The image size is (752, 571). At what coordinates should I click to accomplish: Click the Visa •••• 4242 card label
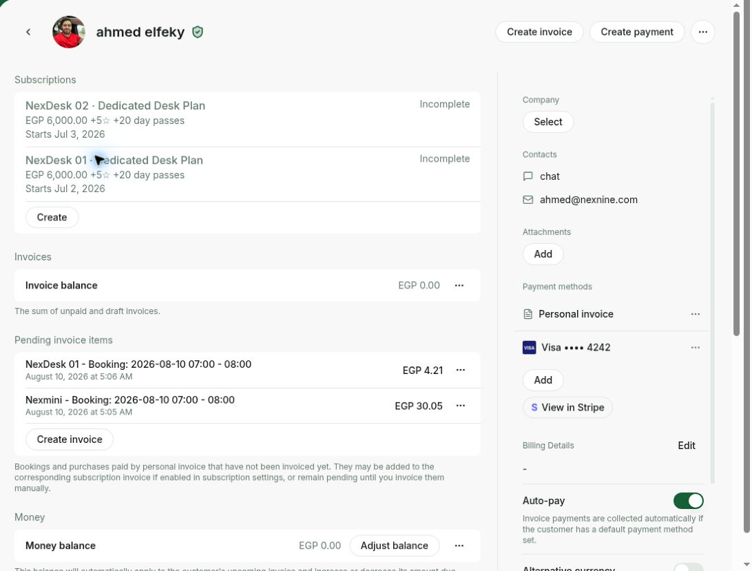coord(576,347)
